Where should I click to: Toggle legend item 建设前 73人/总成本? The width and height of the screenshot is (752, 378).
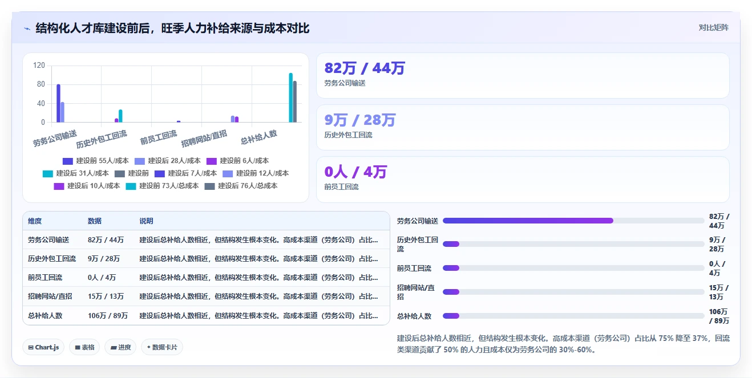(x=163, y=186)
